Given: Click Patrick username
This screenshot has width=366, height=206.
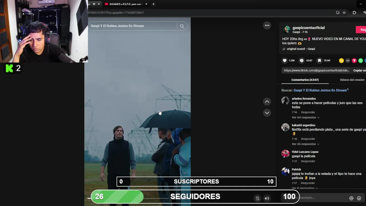Looking at the screenshot, I should (x=296, y=169).
